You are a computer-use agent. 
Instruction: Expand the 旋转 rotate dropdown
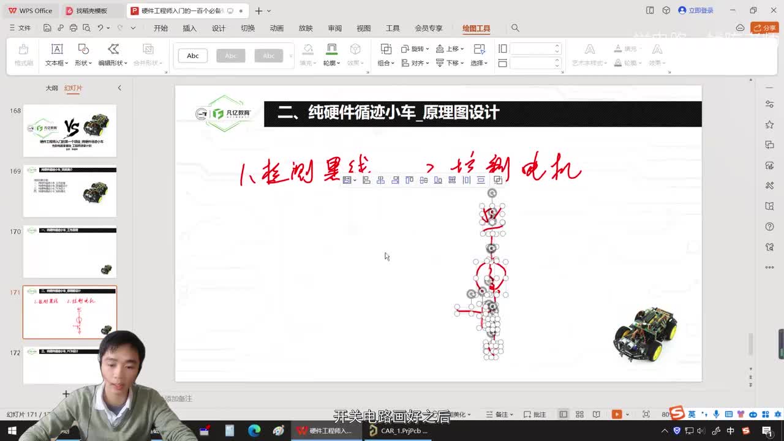coord(428,49)
